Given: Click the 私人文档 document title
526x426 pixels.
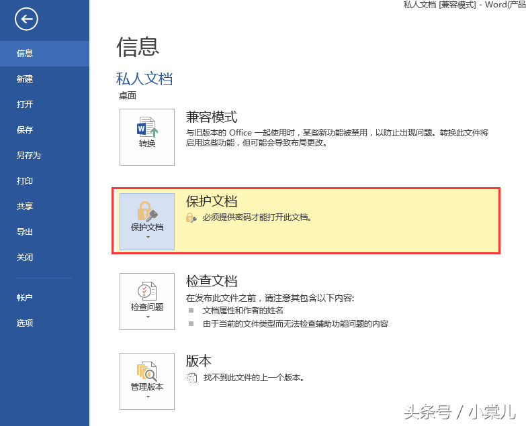Looking at the screenshot, I should coord(144,79).
